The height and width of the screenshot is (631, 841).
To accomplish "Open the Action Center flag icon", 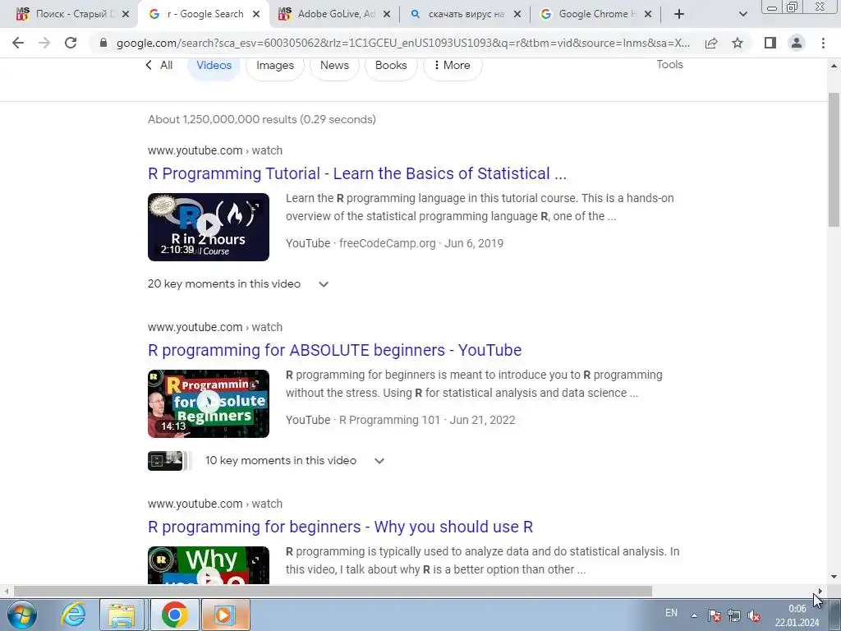I will (x=715, y=615).
